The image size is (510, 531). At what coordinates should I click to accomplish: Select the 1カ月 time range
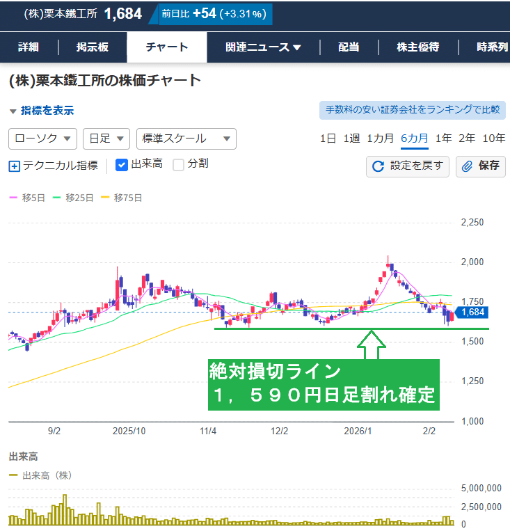click(381, 138)
